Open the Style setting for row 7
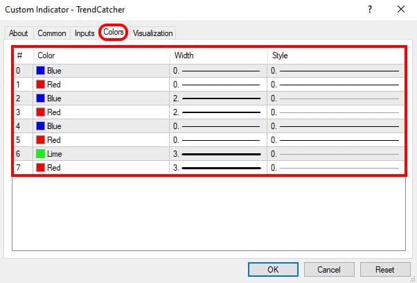The height and width of the screenshot is (283, 417). (336, 168)
